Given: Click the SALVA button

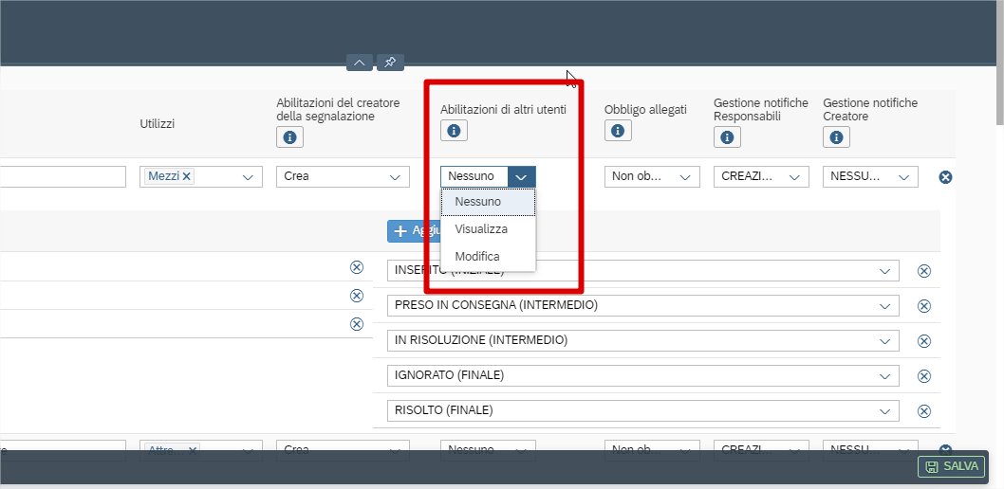Looking at the screenshot, I should point(952,466).
